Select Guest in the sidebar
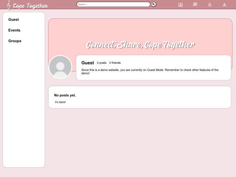 click(x=14, y=20)
